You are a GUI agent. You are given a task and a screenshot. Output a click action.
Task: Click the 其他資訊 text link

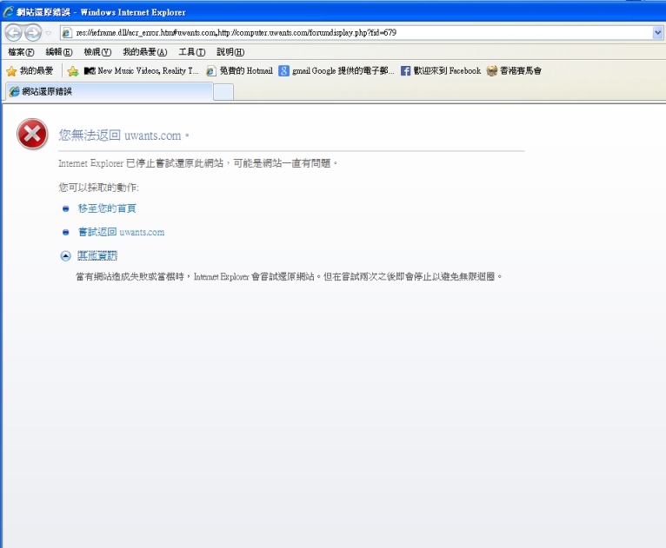[x=97, y=255]
